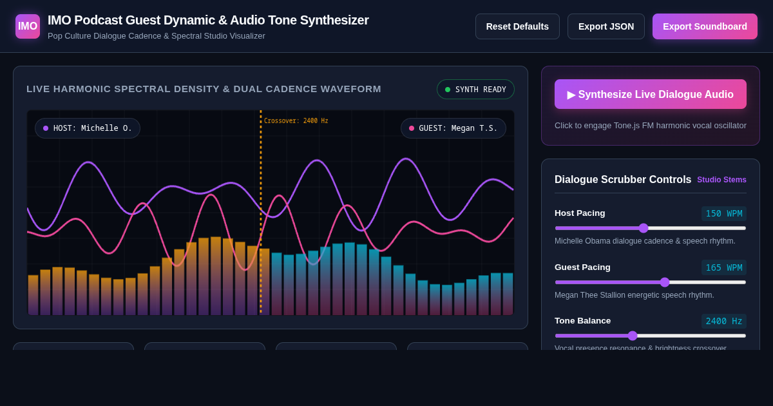Click the Megan Thee Stallion speech rhythm description
773x406 pixels.
click(635, 295)
